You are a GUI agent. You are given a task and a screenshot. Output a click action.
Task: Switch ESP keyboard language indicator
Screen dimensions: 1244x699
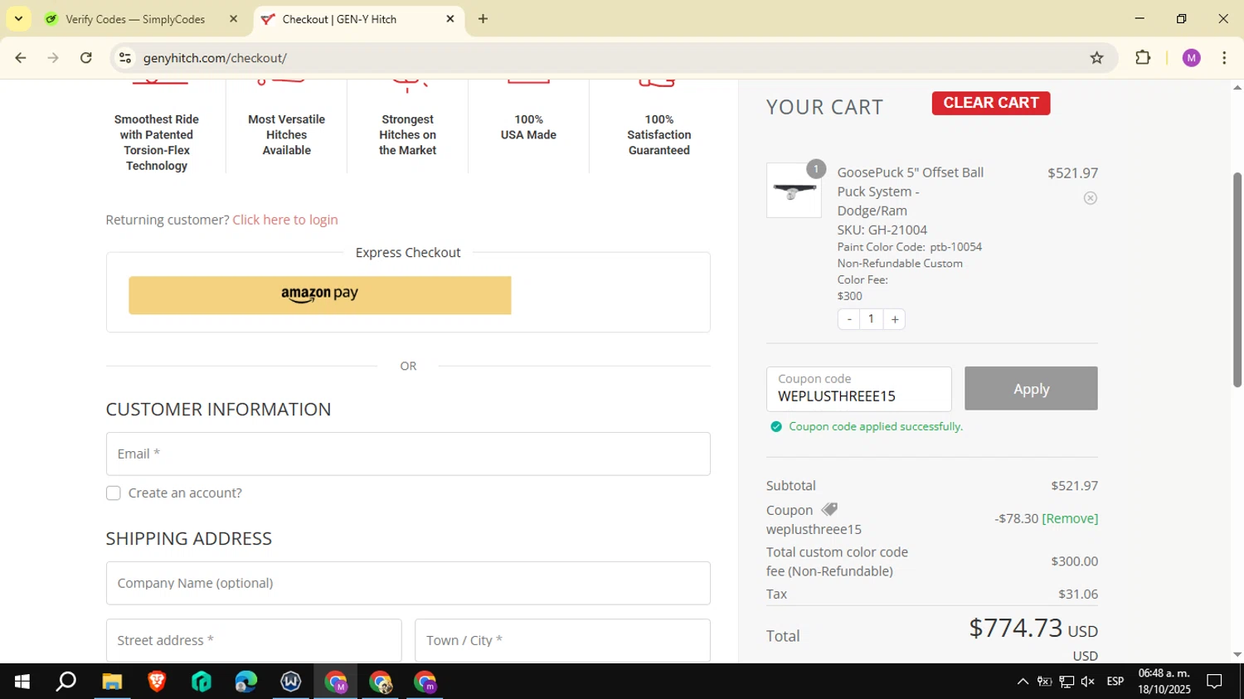(1115, 682)
